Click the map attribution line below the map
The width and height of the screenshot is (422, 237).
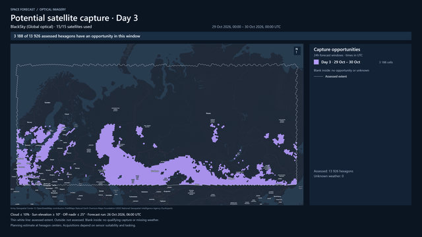click(92, 208)
